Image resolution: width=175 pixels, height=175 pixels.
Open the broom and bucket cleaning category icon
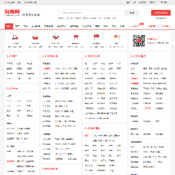click(x=15, y=37)
